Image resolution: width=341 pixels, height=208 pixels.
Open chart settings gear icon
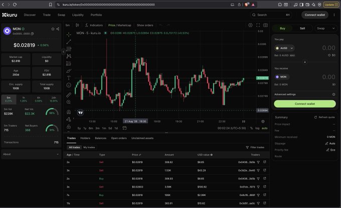click(x=250, y=25)
